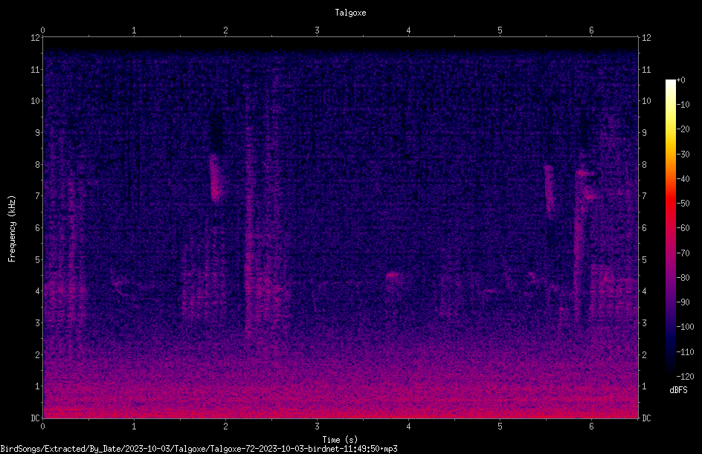Click the "Time (s)" axis label
The image size is (702, 454).
click(x=340, y=440)
